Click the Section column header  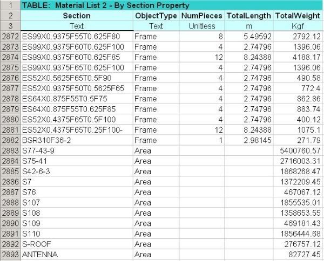pos(77,16)
